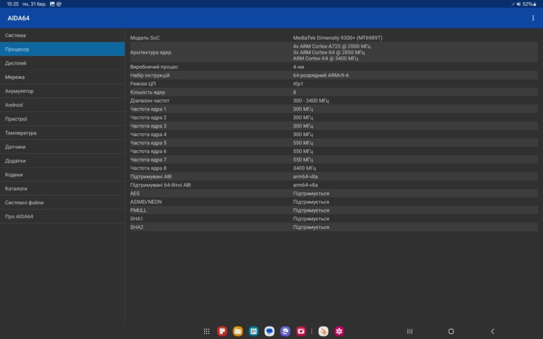543x339 pixels.
Task: Select the 64-розрядний ARMv9-A value
Action: (321, 75)
